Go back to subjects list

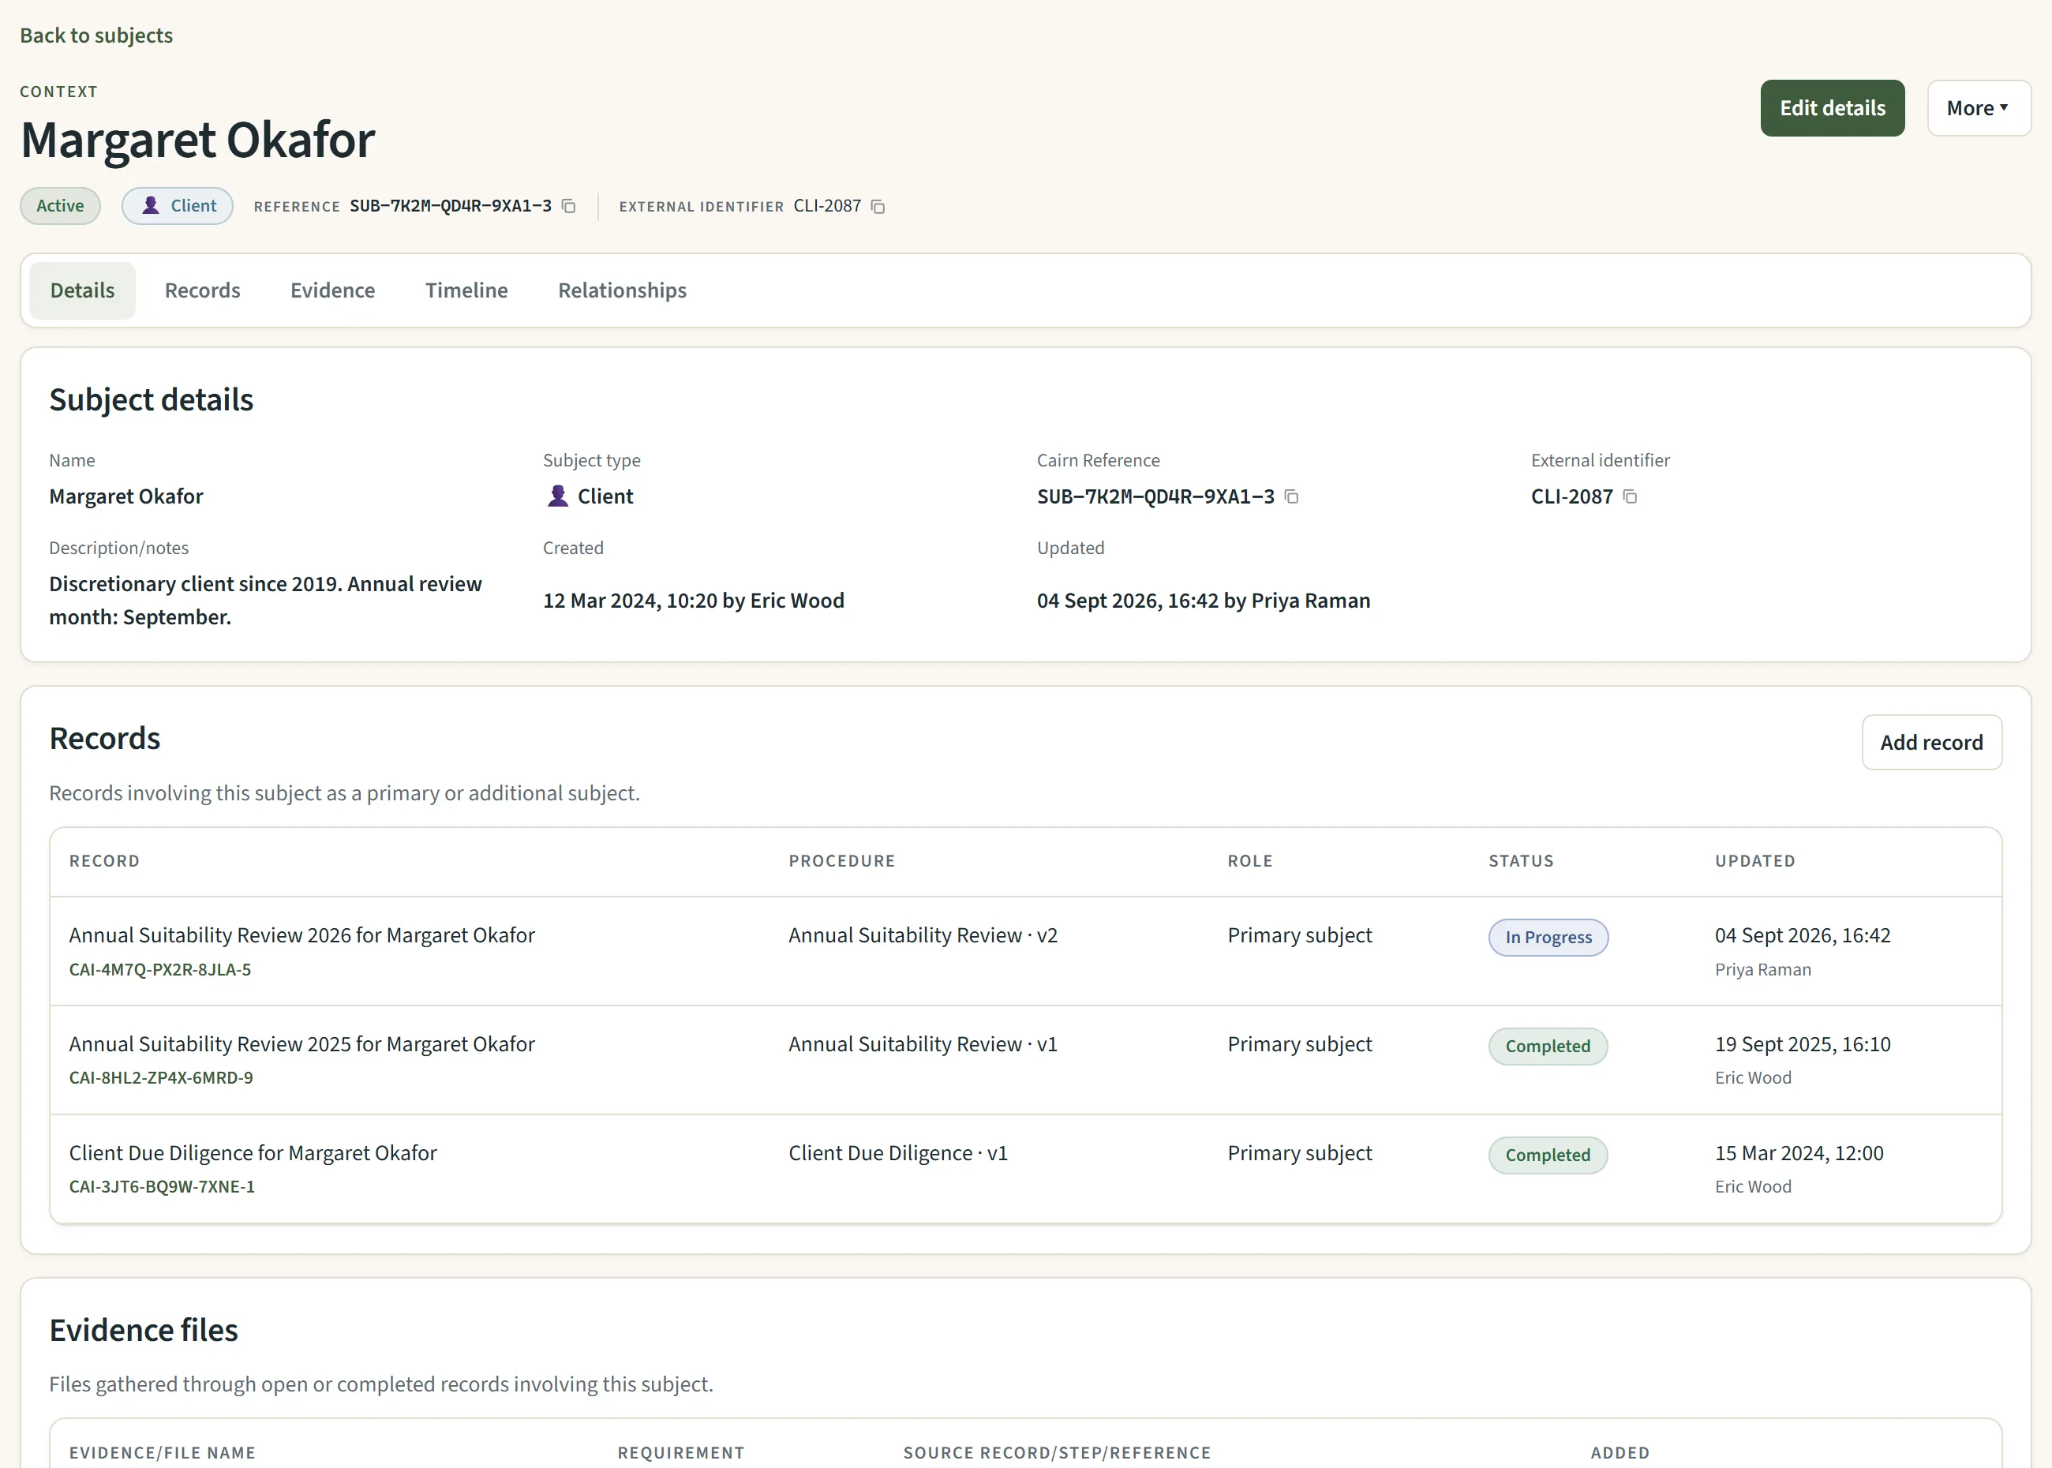tap(97, 36)
